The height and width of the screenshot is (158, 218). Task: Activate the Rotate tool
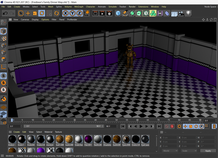pos(42,13)
